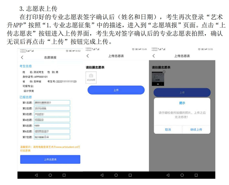This screenshot has height=185, width=229.
Task: Click the blue 上传志愿表 button
Action: (x=50, y=159)
